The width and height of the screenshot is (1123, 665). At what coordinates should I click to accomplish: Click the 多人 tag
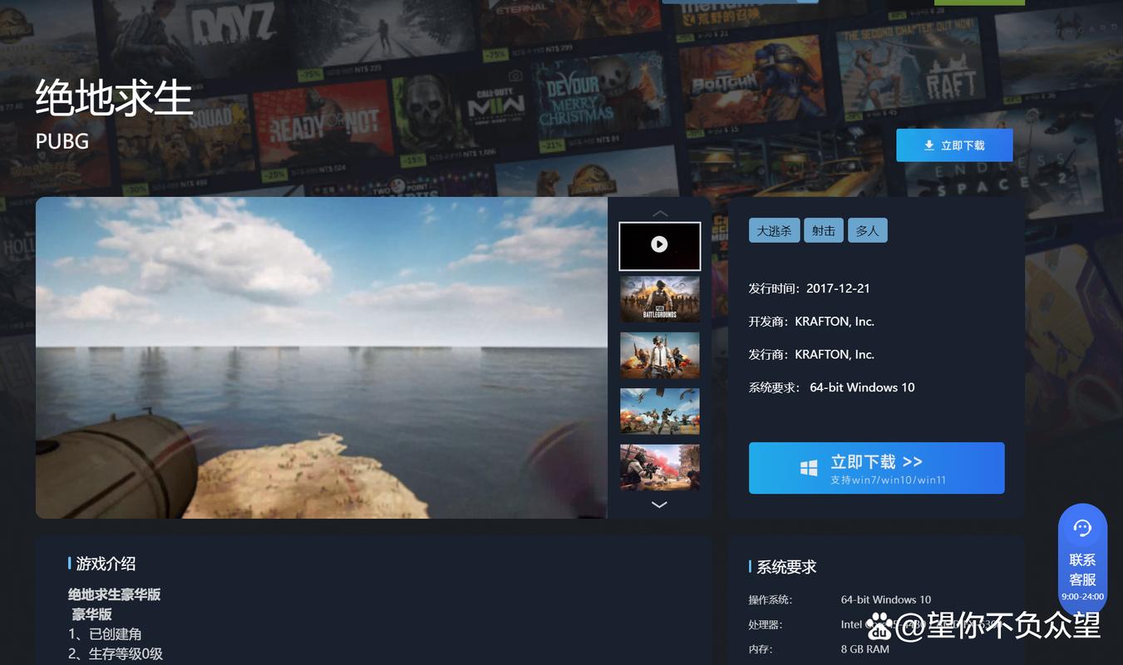[867, 231]
